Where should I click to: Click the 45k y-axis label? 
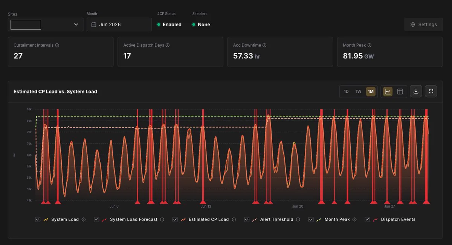point(29,201)
